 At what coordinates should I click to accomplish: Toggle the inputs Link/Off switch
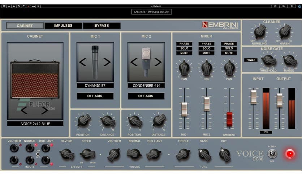(38, 154)
